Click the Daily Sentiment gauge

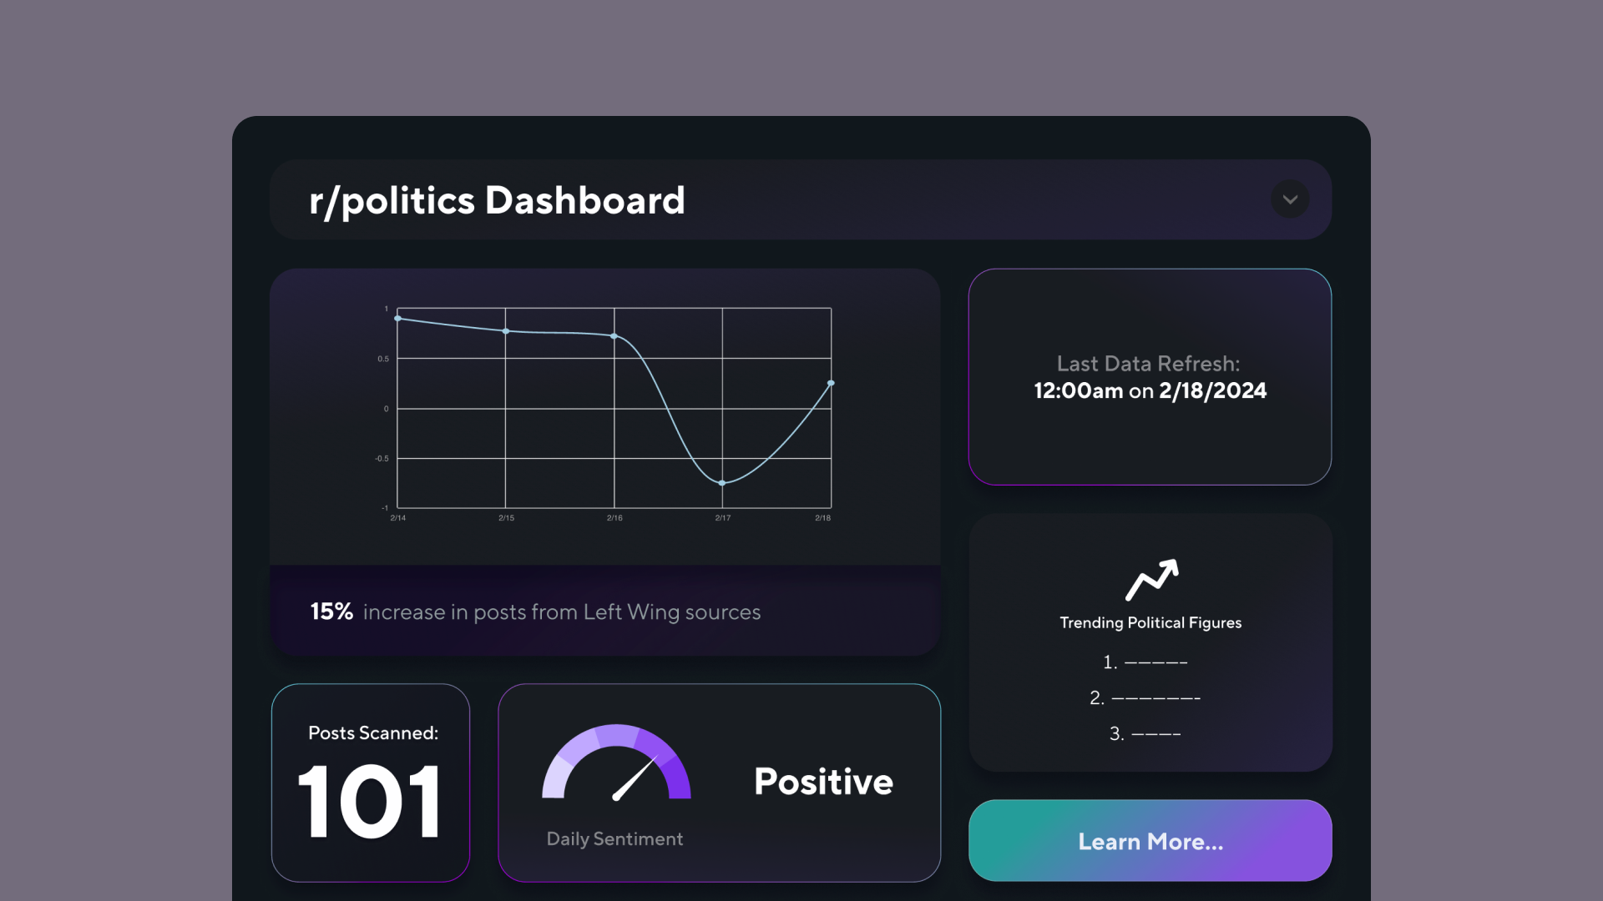click(x=616, y=762)
